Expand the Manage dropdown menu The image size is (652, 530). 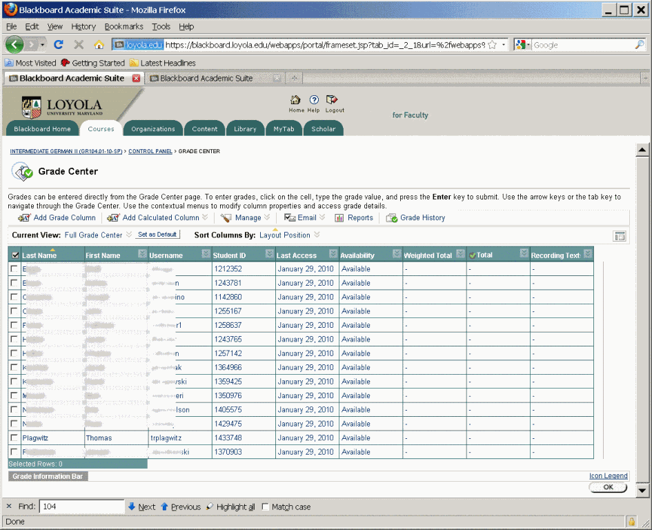pyautogui.click(x=248, y=218)
